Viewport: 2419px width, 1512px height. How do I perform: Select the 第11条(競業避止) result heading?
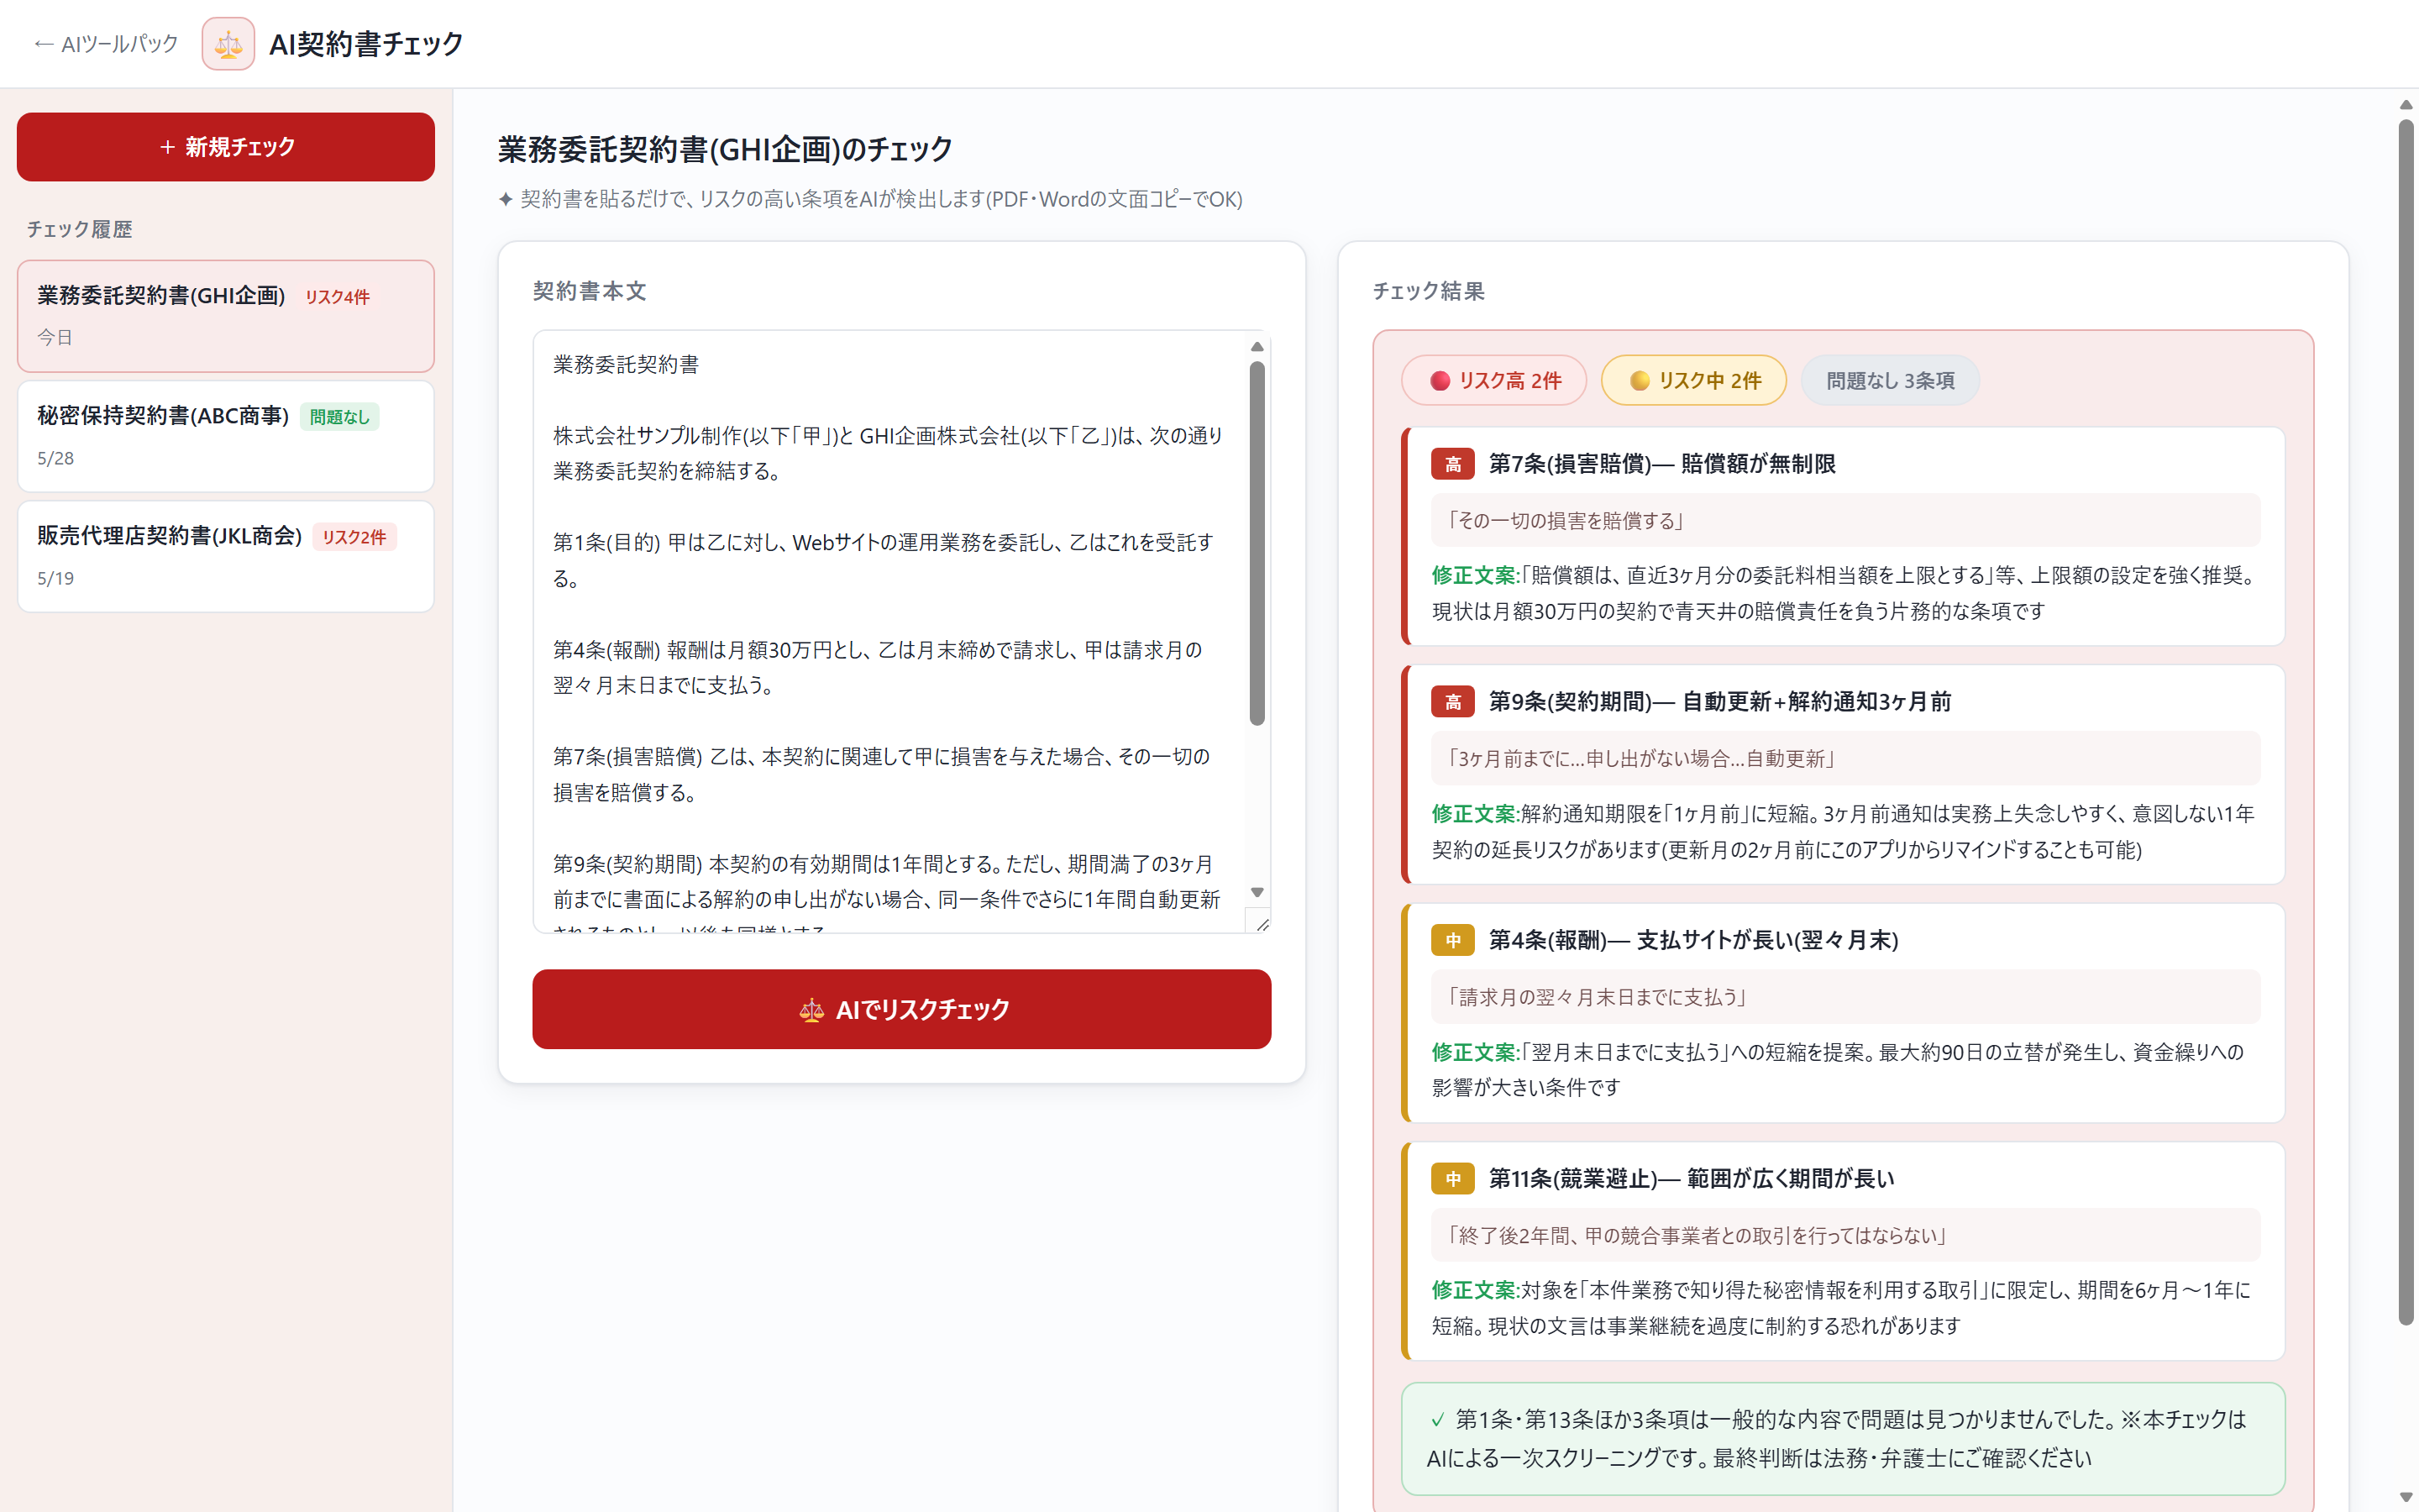pyautogui.click(x=1692, y=1179)
